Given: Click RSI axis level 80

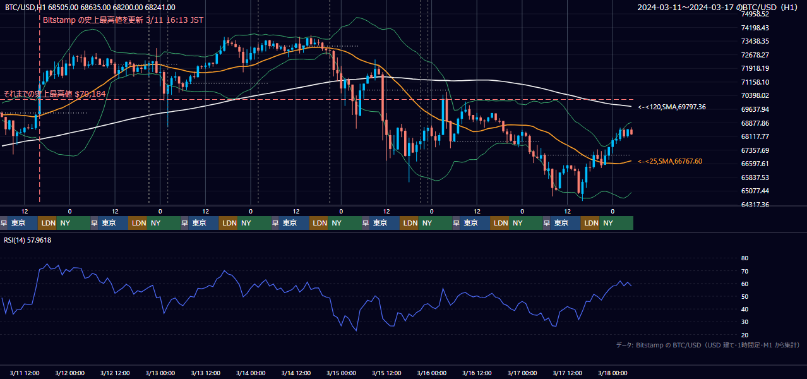Looking at the screenshot, I should pos(744,258).
